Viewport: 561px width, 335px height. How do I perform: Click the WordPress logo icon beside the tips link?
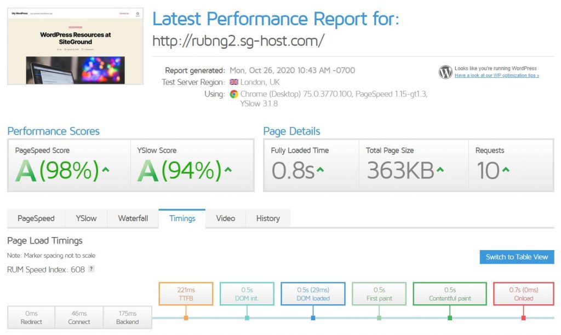[445, 72]
